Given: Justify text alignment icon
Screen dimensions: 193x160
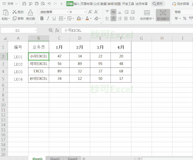Looking at the screenshot, I should [126, 18].
